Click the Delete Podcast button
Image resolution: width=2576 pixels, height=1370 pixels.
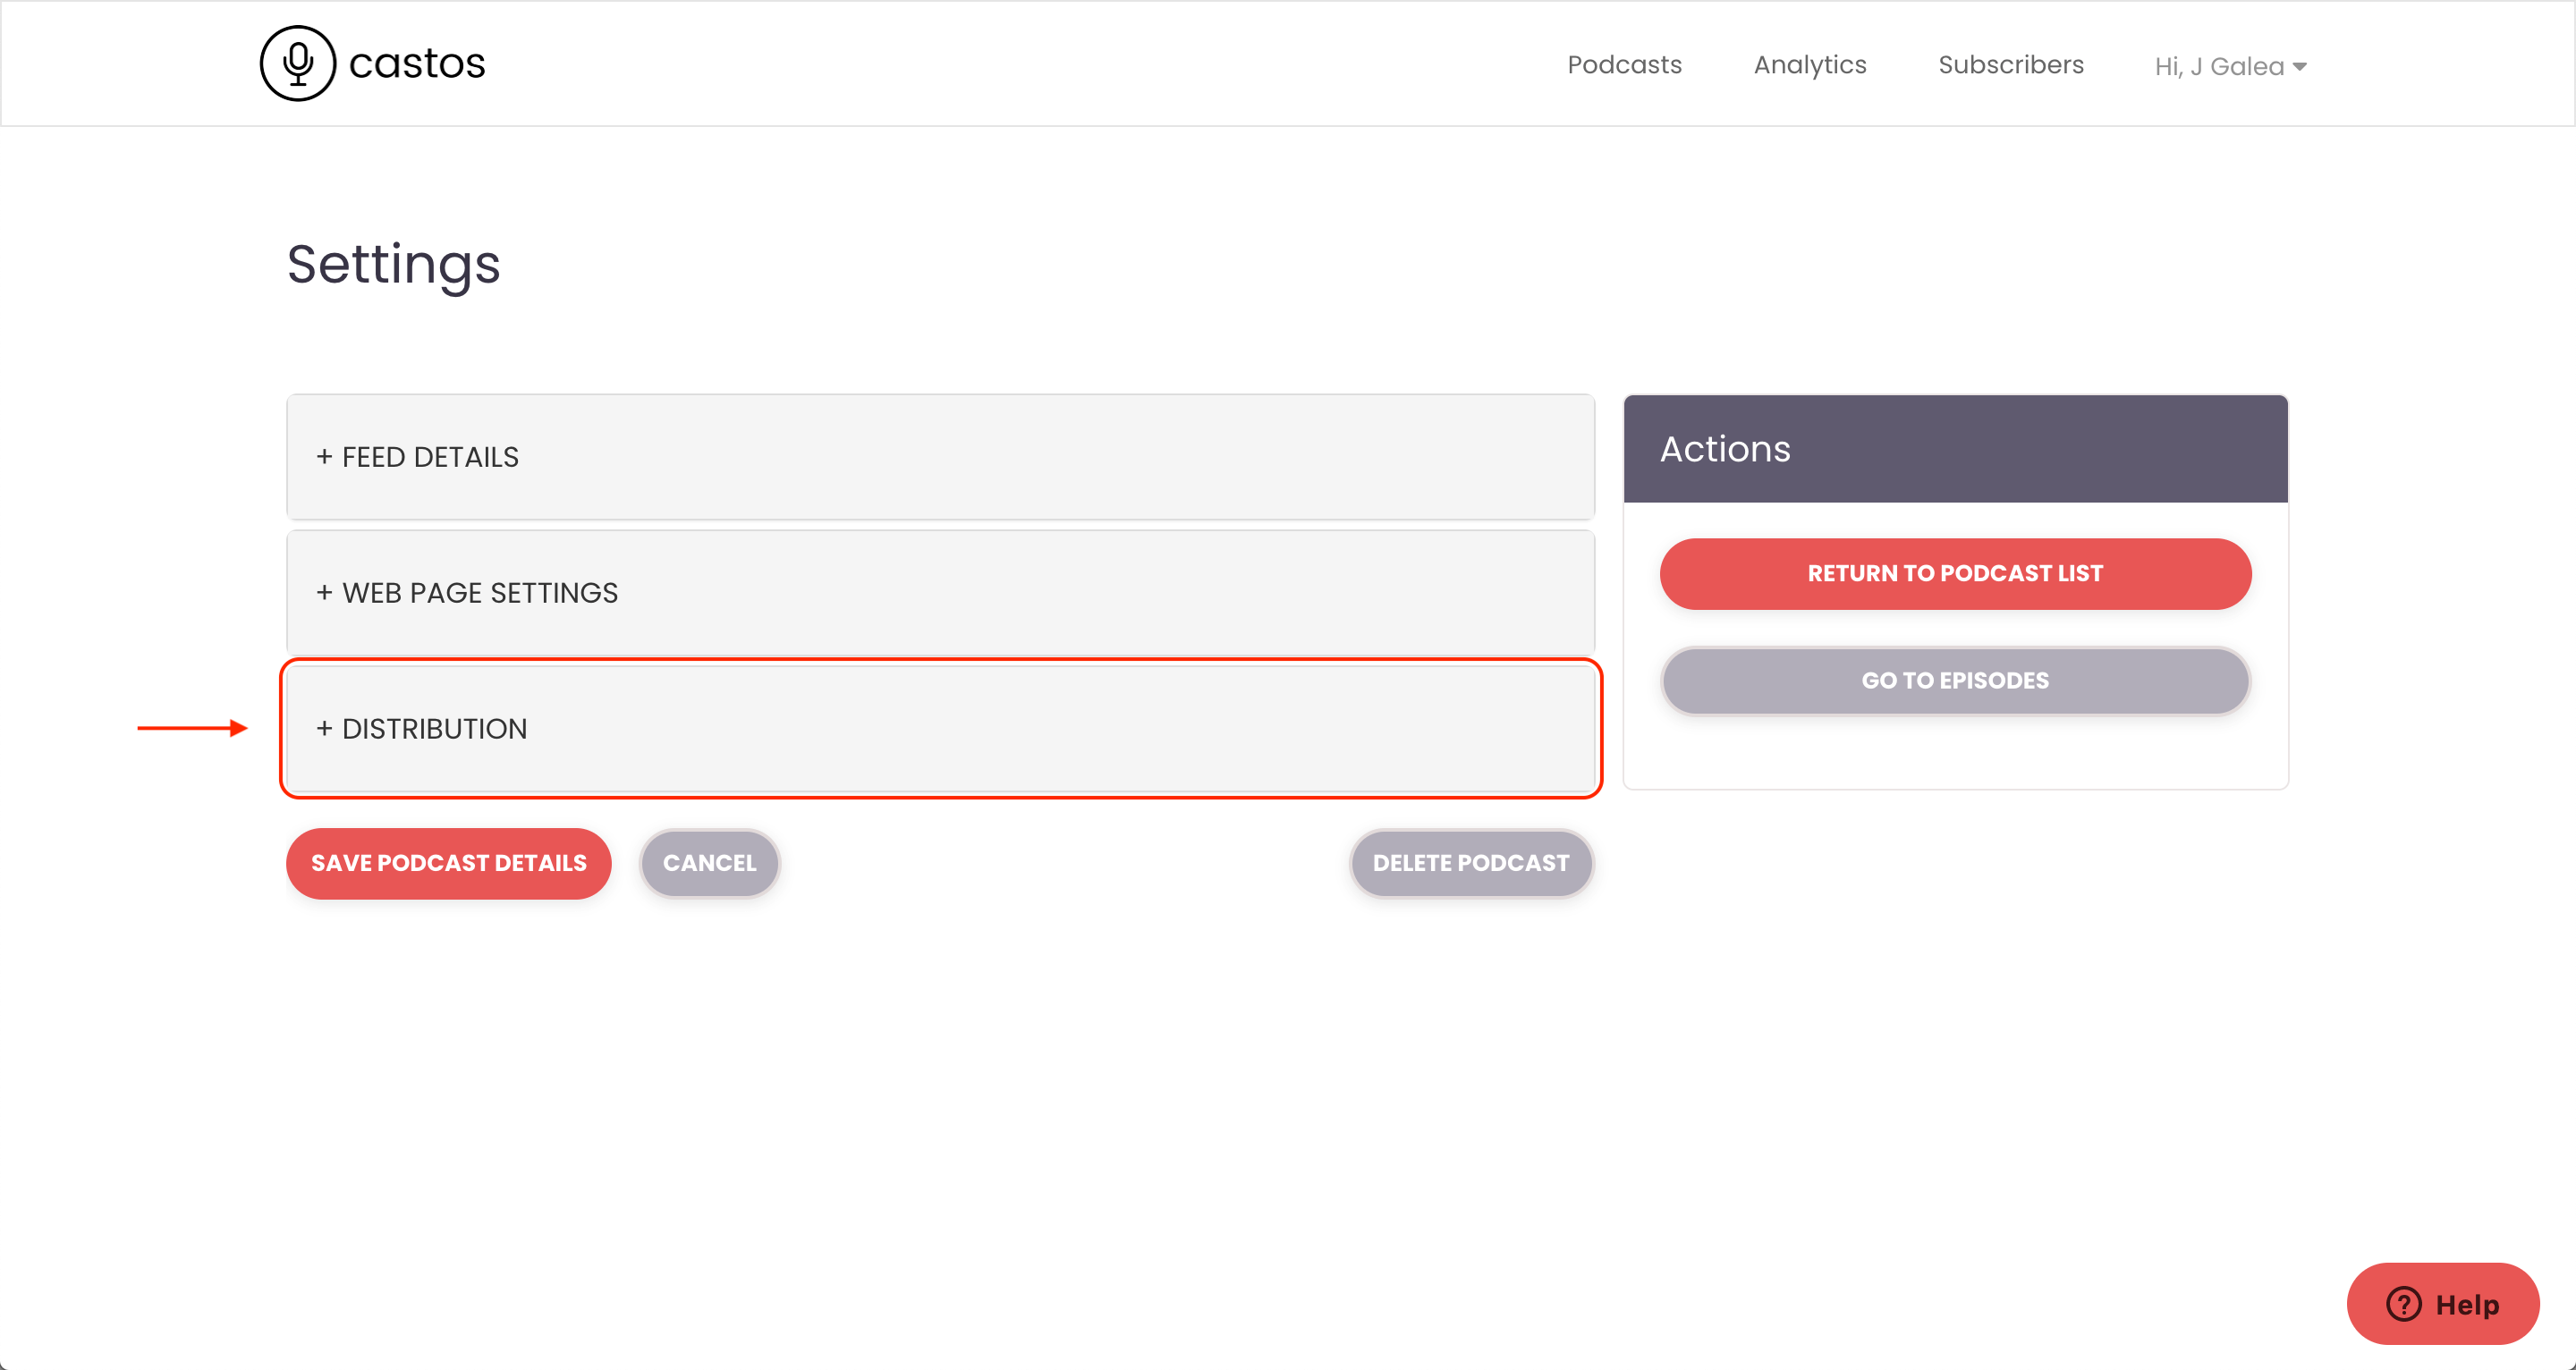click(x=1471, y=863)
